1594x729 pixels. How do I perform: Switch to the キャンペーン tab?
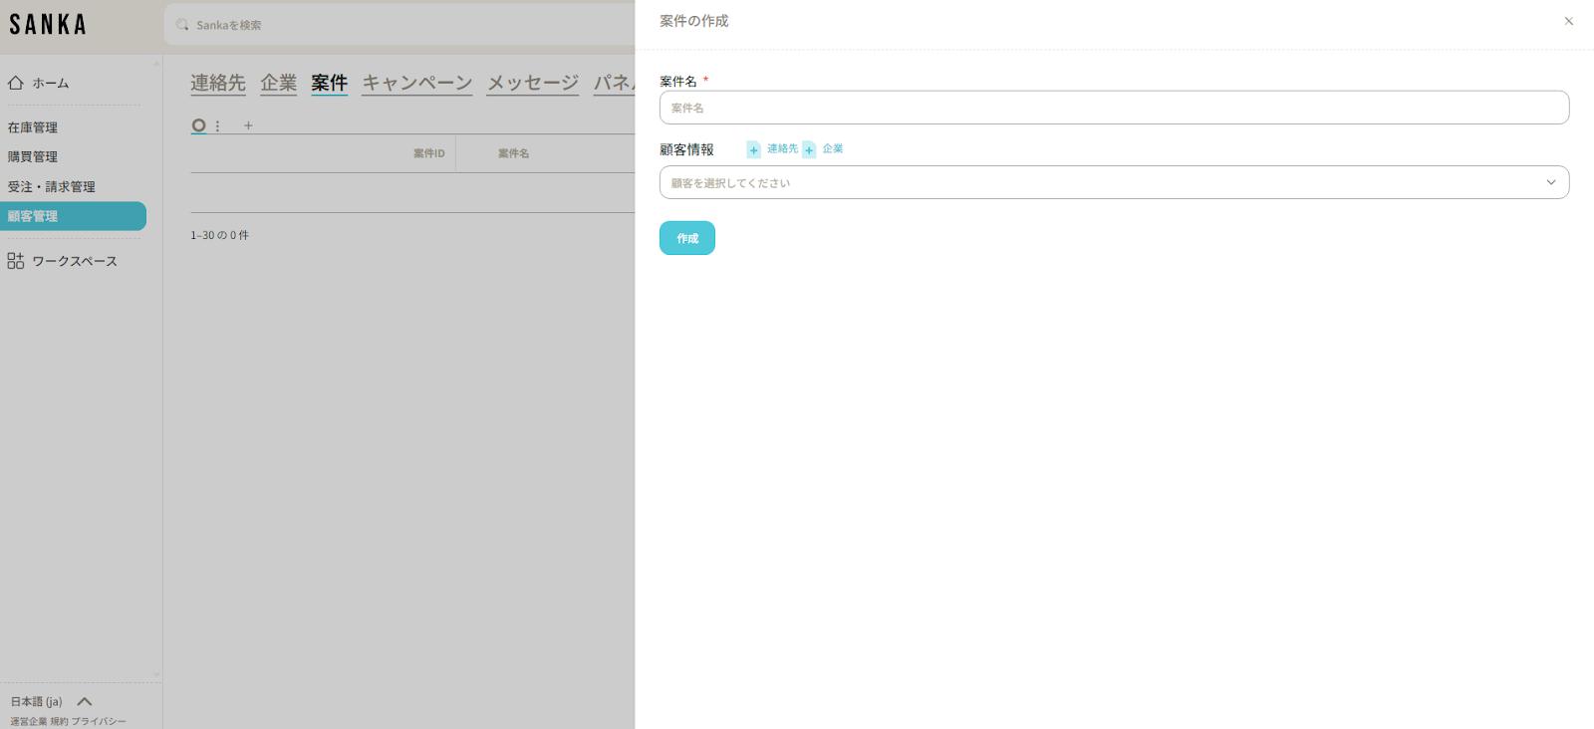[x=416, y=83]
